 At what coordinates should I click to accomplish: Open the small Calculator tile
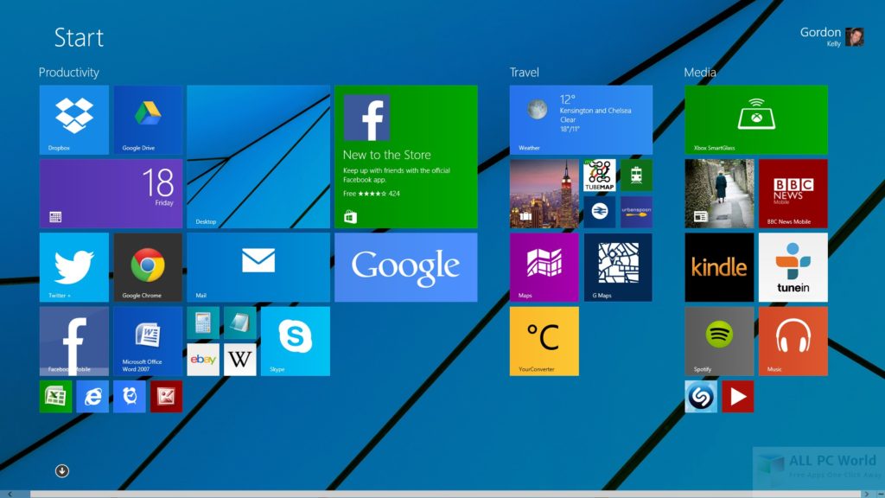(x=203, y=322)
